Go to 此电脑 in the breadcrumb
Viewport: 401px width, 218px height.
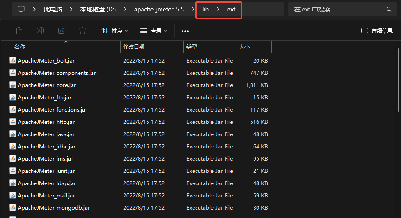coord(53,10)
